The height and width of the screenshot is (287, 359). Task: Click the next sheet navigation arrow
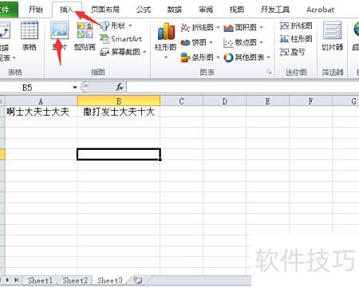(8, 280)
